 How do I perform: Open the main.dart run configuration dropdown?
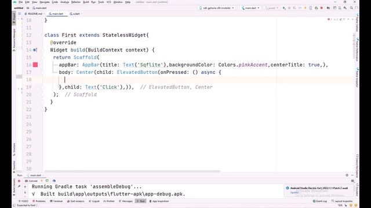pyautogui.click(x=250, y=8)
